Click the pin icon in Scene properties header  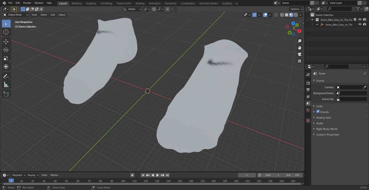point(364,73)
